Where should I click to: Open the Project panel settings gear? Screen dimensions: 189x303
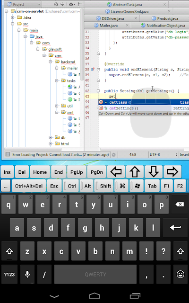tap(71, 4)
